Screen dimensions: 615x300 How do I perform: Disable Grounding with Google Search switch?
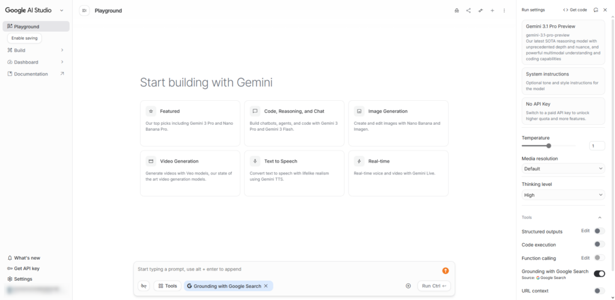pos(599,274)
